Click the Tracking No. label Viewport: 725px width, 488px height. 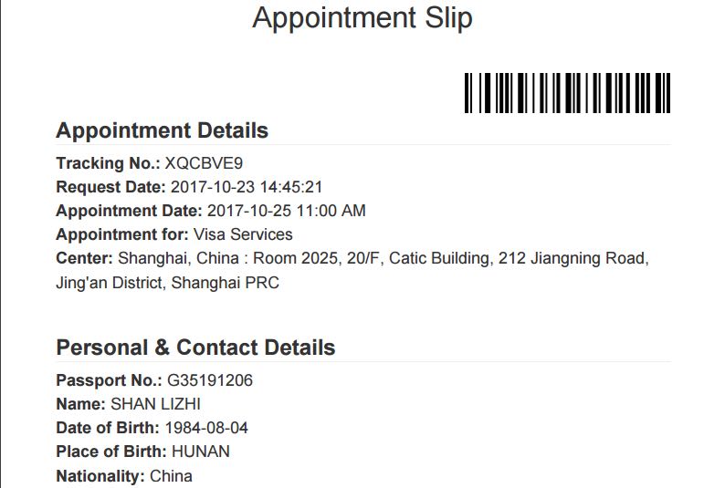tap(108, 163)
